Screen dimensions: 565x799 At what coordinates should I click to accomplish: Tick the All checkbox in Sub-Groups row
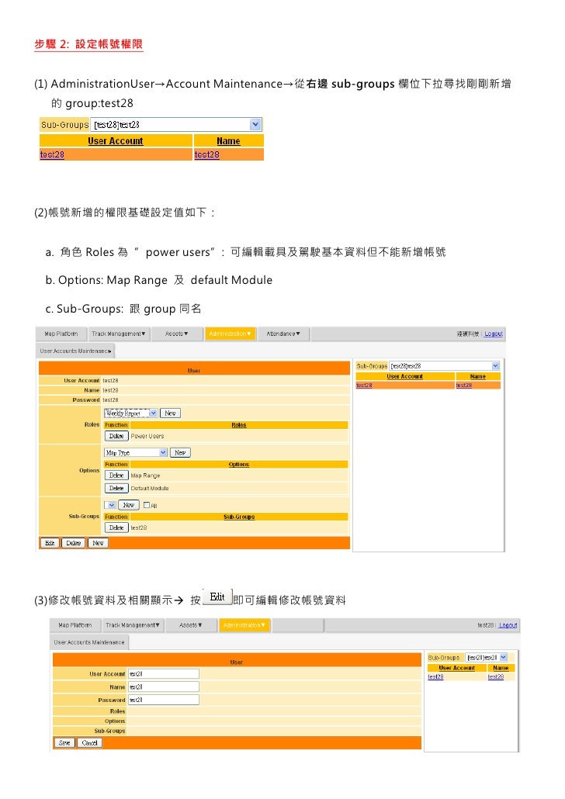pos(147,506)
